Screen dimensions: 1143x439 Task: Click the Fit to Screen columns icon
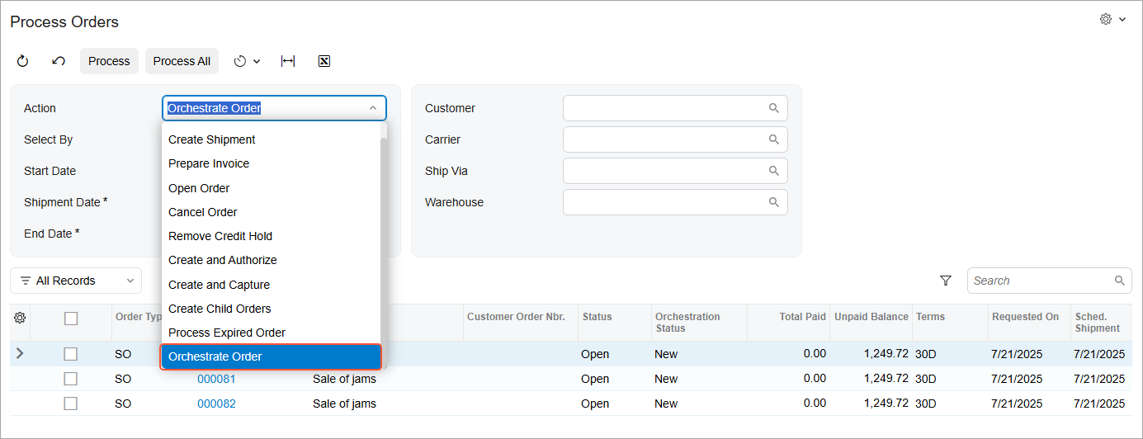pyautogui.click(x=288, y=61)
